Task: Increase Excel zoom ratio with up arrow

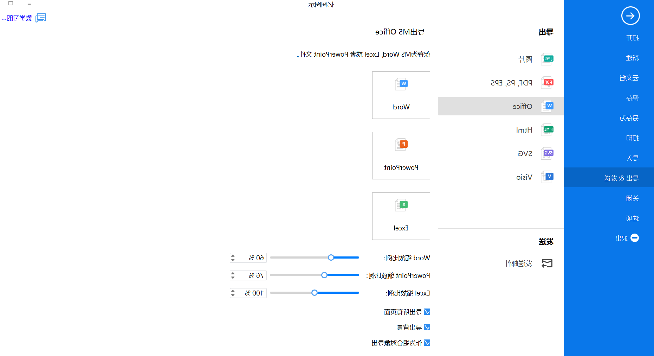Action: [x=233, y=291]
